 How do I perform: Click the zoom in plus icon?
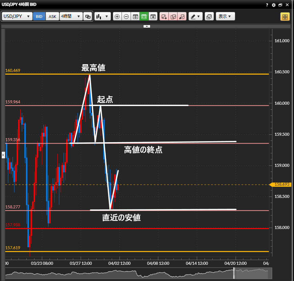point(117,17)
